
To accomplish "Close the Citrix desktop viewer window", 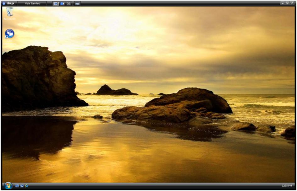I will (292, 3).
